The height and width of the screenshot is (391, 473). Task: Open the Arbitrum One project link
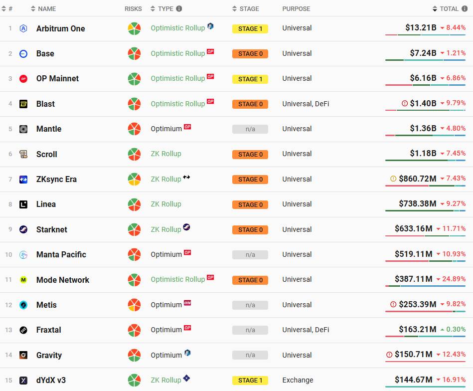pos(61,29)
